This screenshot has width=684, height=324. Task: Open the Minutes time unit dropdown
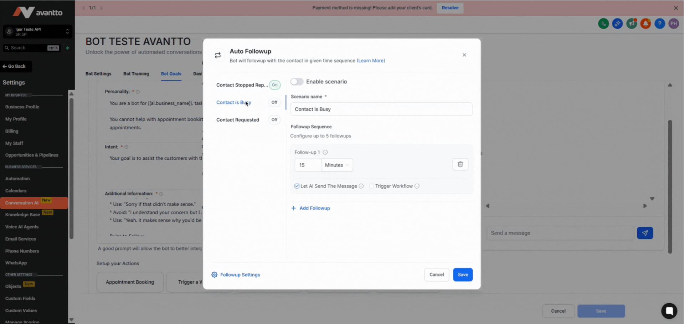pyautogui.click(x=337, y=165)
